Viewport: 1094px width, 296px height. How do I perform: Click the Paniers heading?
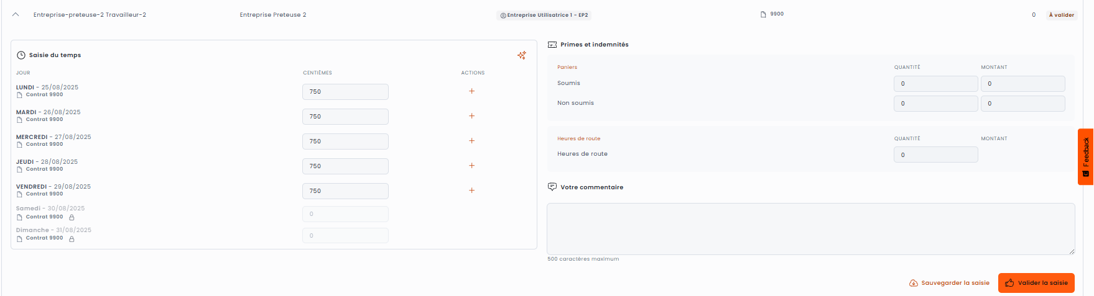(567, 67)
